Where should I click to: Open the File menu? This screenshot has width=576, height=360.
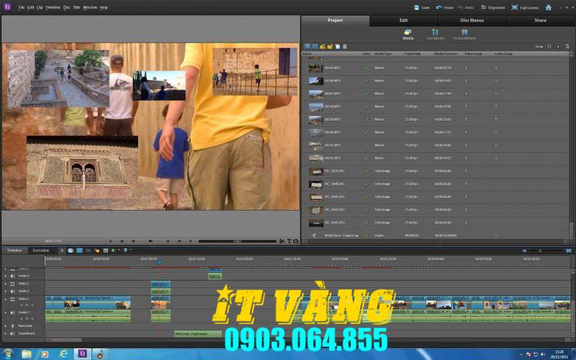[21, 7]
